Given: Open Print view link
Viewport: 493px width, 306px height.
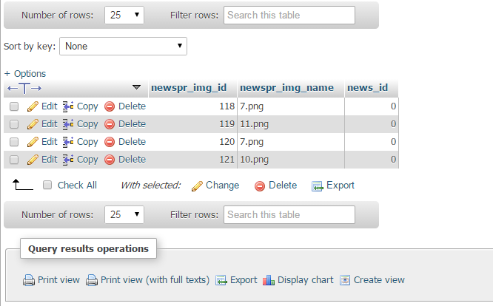Looking at the screenshot, I should [x=58, y=280].
